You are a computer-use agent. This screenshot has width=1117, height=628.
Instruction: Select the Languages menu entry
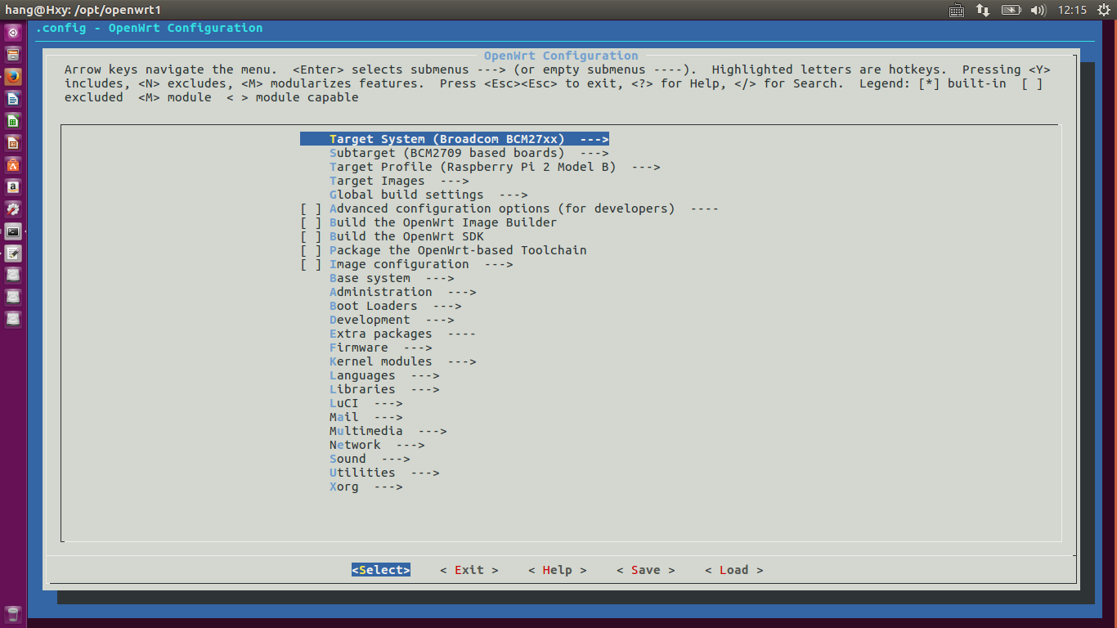[384, 375]
